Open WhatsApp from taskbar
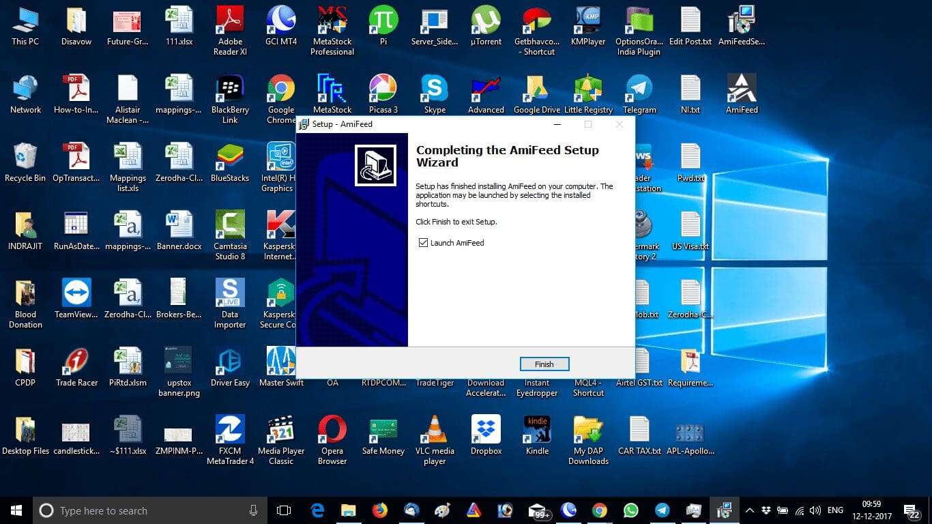 [631, 510]
